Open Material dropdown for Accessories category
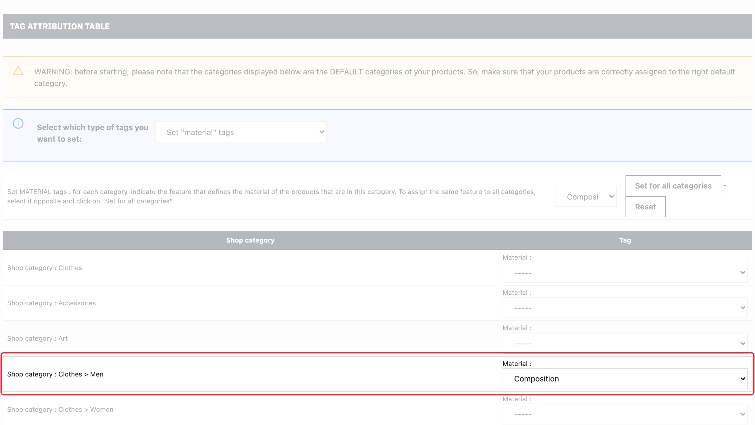This screenshot has width=755, height=425. (625, 308)
